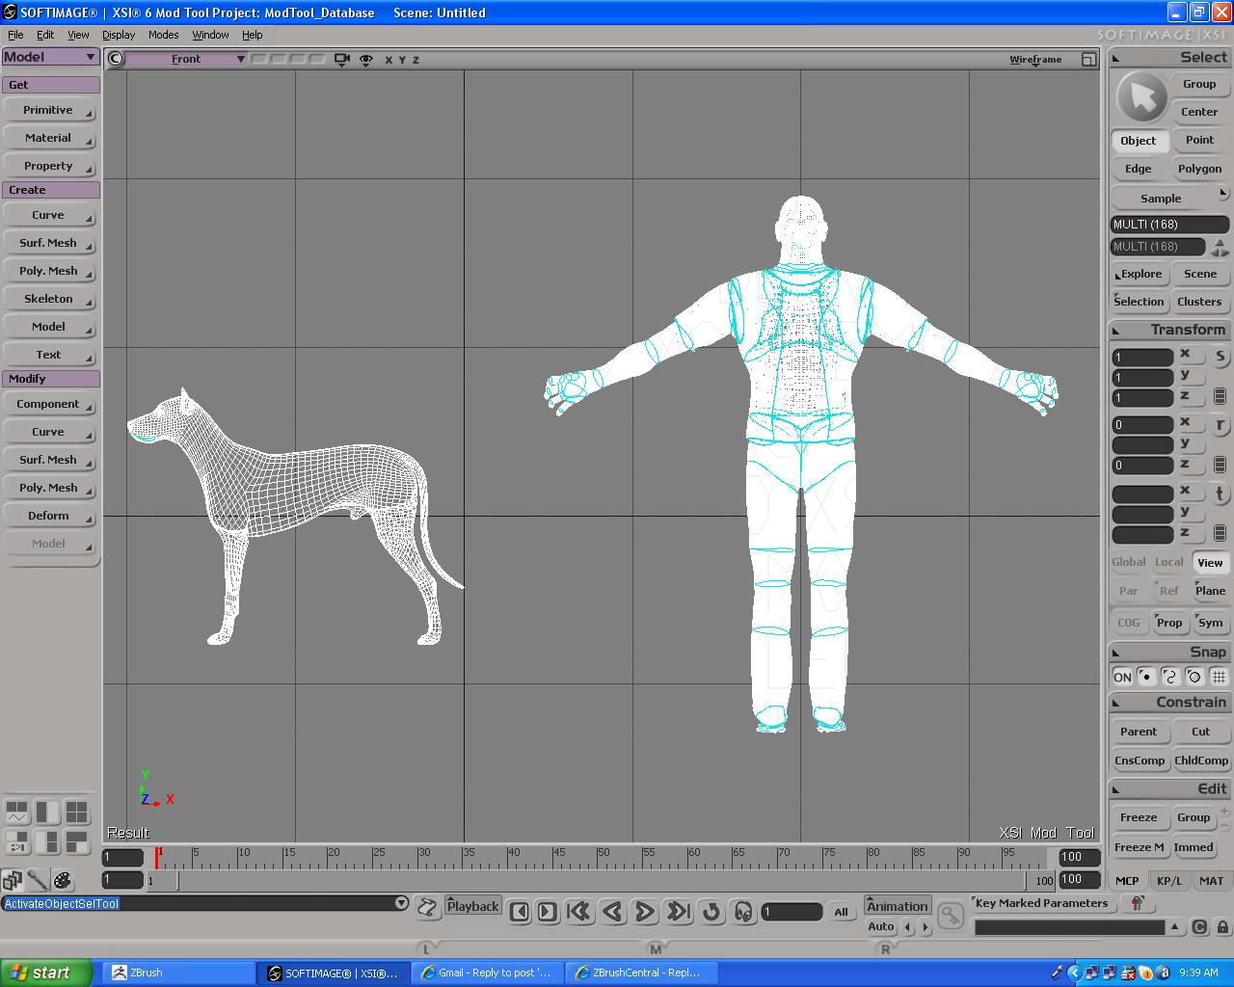Image resolution: width=1234 pixels, height=987 pixels.
Task: Toggle the viewport eye visibility icon
Action: click(366, 59)
